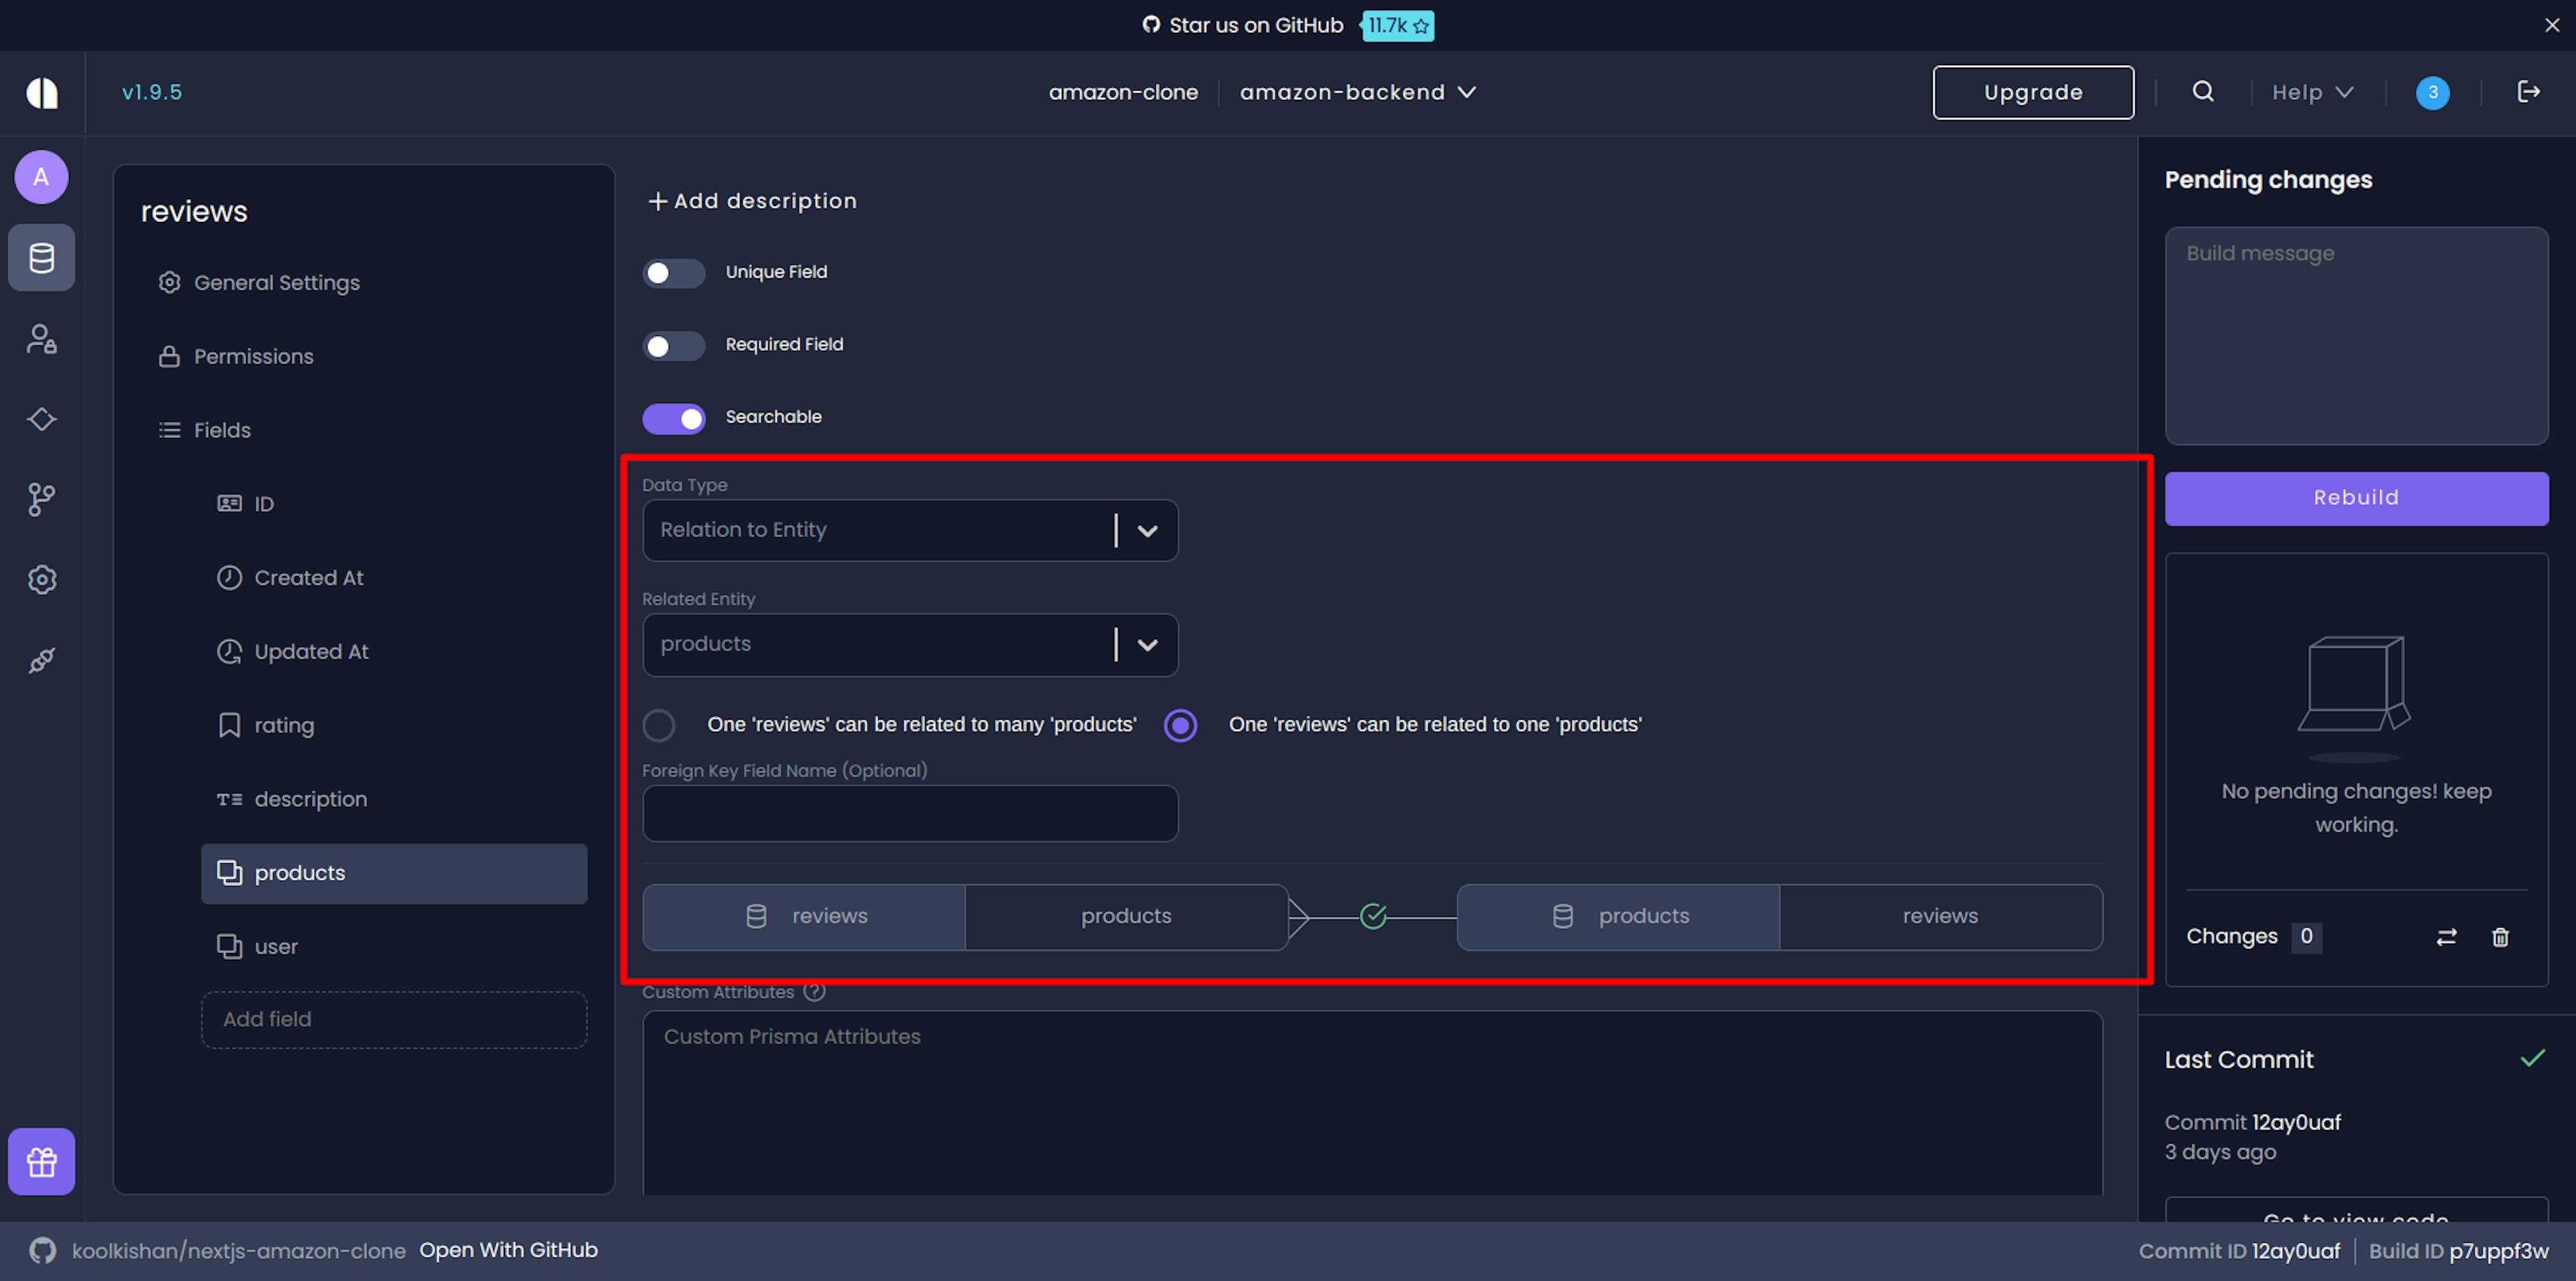Open General Settings in reviews menu

pyautogui.click(x=276, y=283)
